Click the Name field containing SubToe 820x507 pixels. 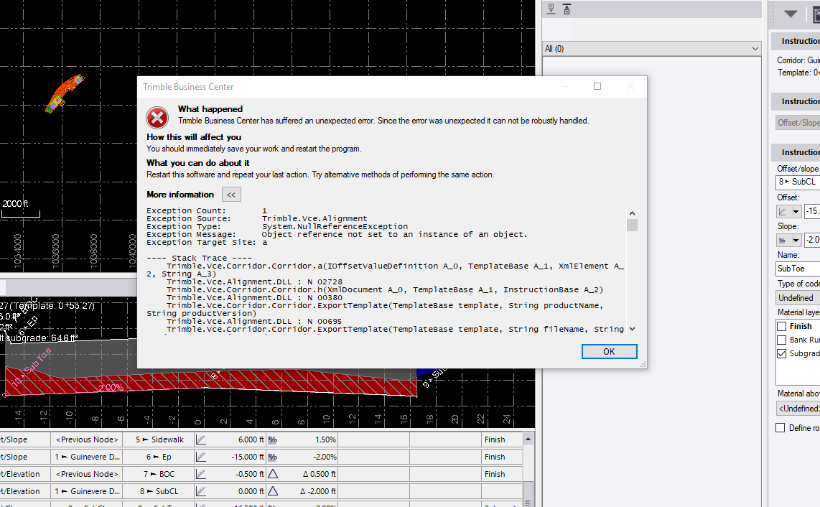[x=798, y=269]
